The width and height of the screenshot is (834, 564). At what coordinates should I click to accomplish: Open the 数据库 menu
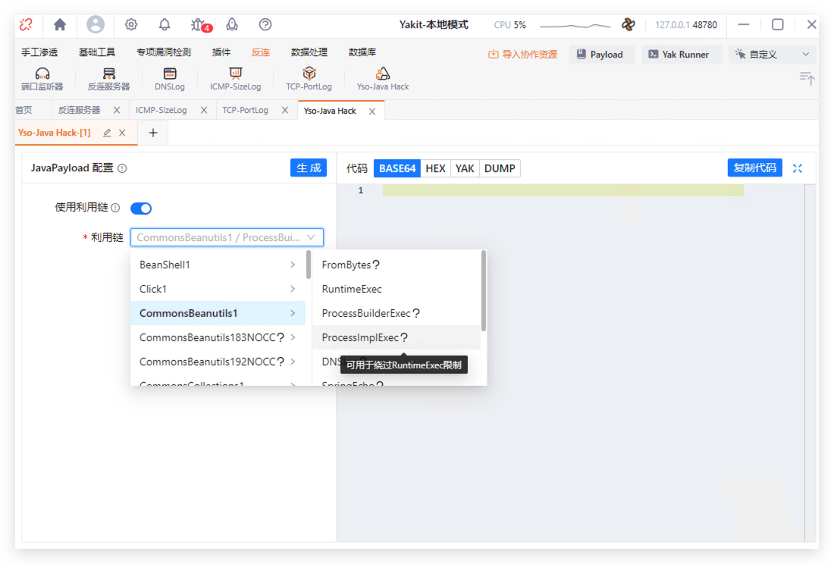362,52
